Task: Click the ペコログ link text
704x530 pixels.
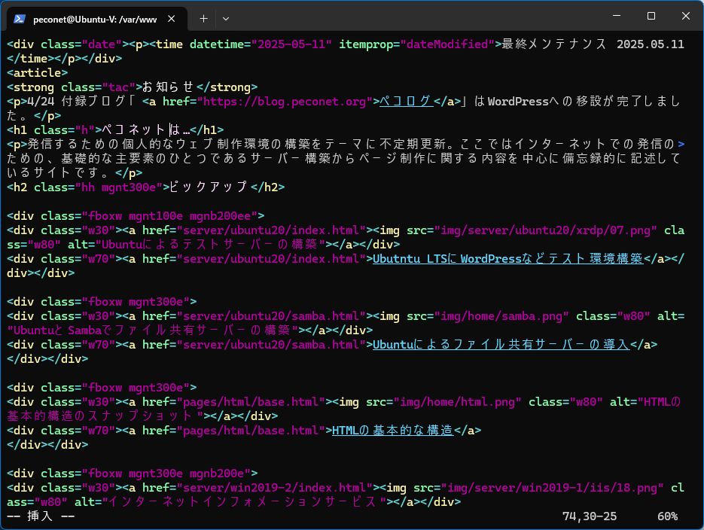Action: tap(407, 102)
